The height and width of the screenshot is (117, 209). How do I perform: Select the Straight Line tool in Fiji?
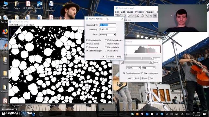coord(134,16)
